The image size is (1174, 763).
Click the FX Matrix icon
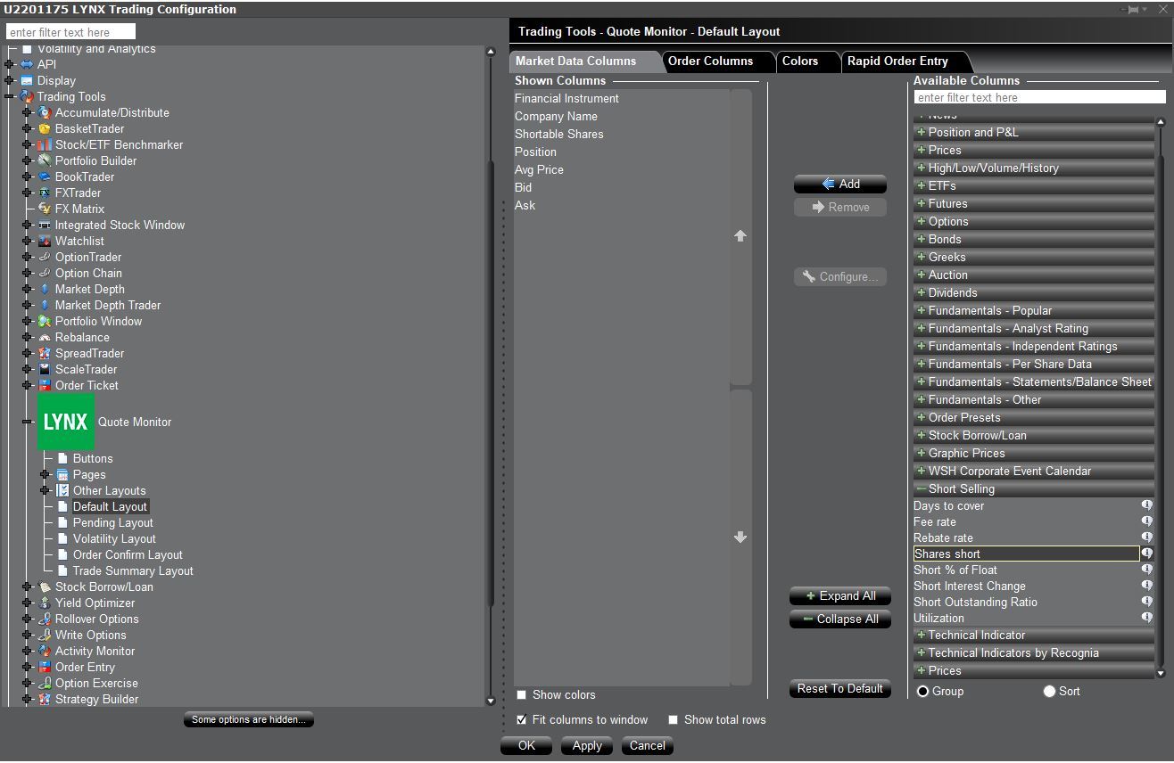click(x=45, y=209)
